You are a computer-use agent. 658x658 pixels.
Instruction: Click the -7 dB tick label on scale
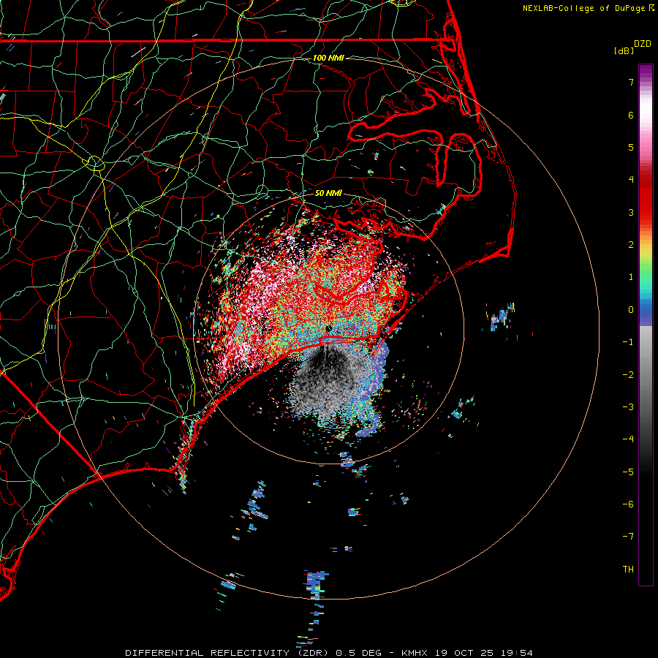click(x=628, y=537)
